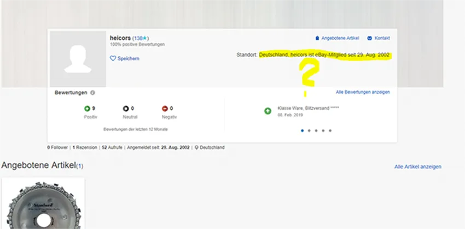Click the review text Klasse Ware, Blitzversand
Image resolution: width=465 pixels, height=229 pixels.
tap(308, 108)
